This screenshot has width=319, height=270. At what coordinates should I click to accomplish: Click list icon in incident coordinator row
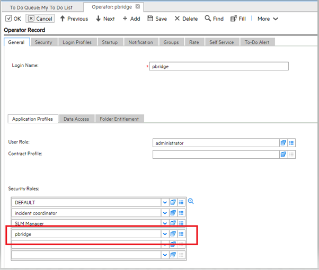pyautogui.click(x=181, y=213)
